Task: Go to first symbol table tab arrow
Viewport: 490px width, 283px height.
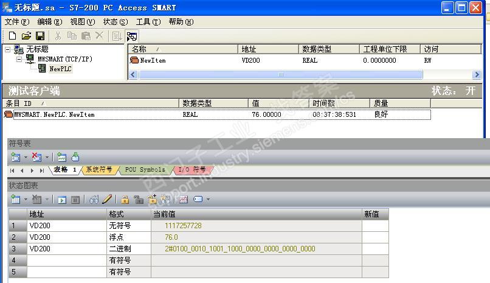Action: coord(12,170)
